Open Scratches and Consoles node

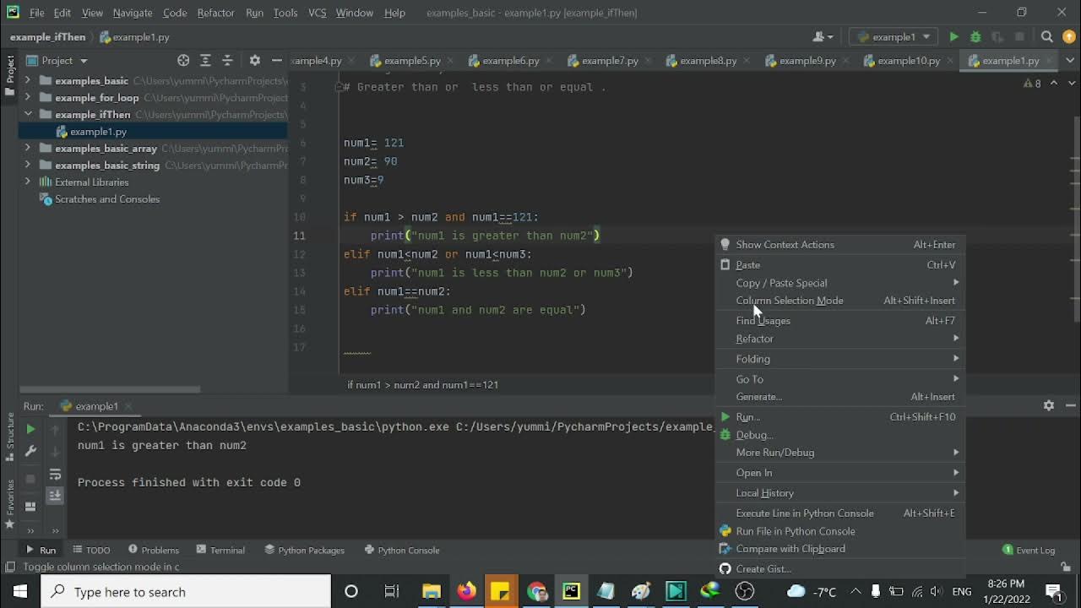point(107,199)
